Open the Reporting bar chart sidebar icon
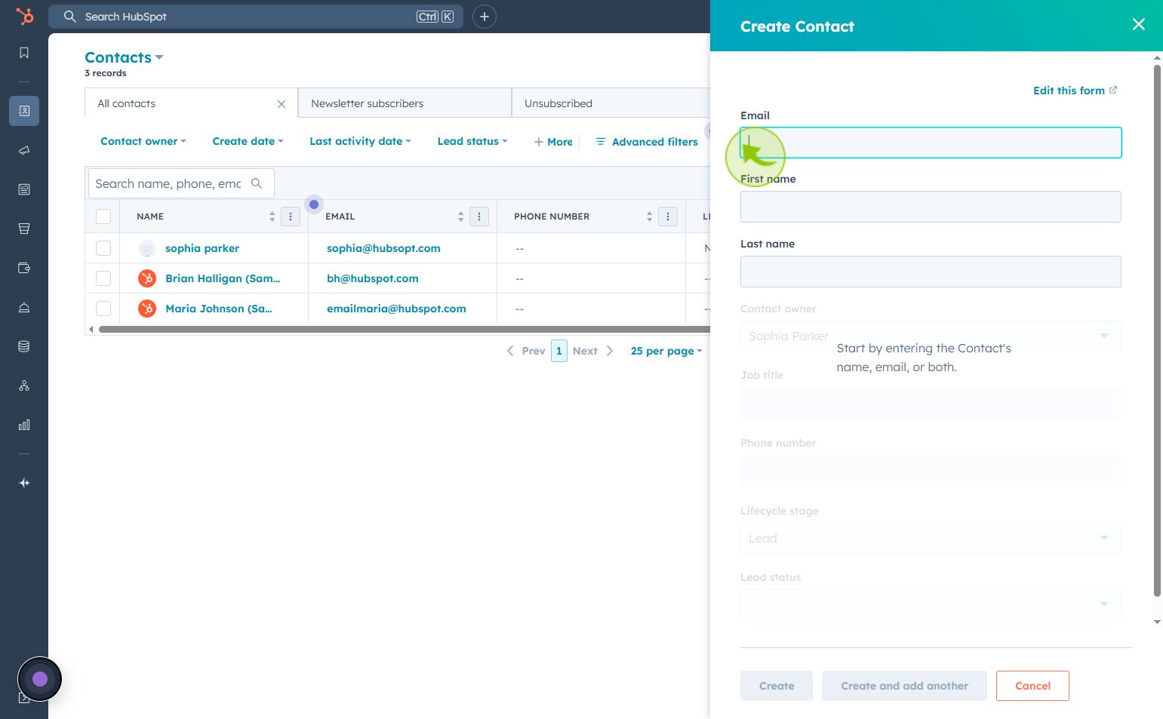Viewport: 1163px width, 719px height. [24, 425]
